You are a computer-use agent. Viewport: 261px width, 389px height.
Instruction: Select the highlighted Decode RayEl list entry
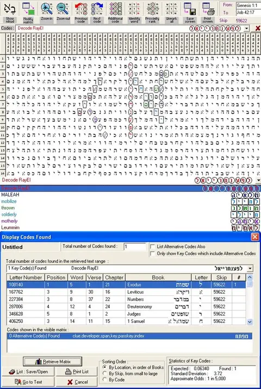pyautogui.click(x=130, y=189)
